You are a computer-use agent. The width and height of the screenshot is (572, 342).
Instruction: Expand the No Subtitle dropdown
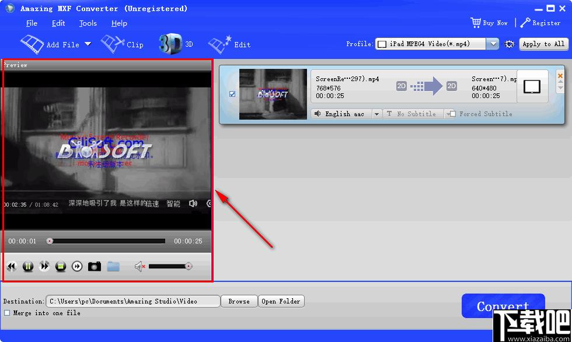tap(447, 114)
